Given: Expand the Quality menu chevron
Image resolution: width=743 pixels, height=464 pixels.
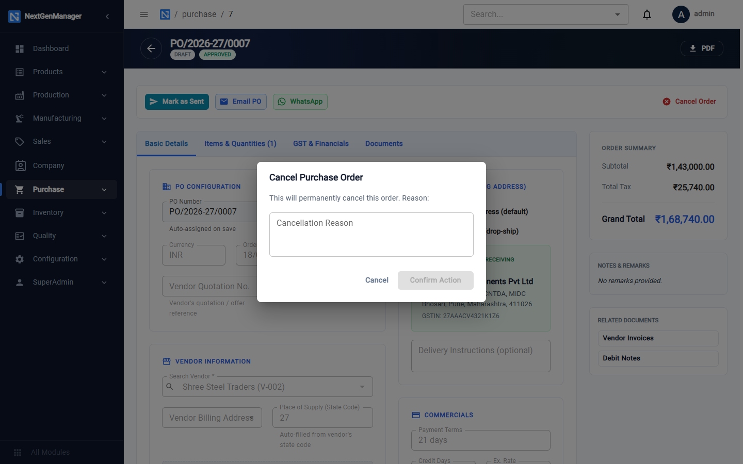Looking at the screenshot, I should 104,236.
